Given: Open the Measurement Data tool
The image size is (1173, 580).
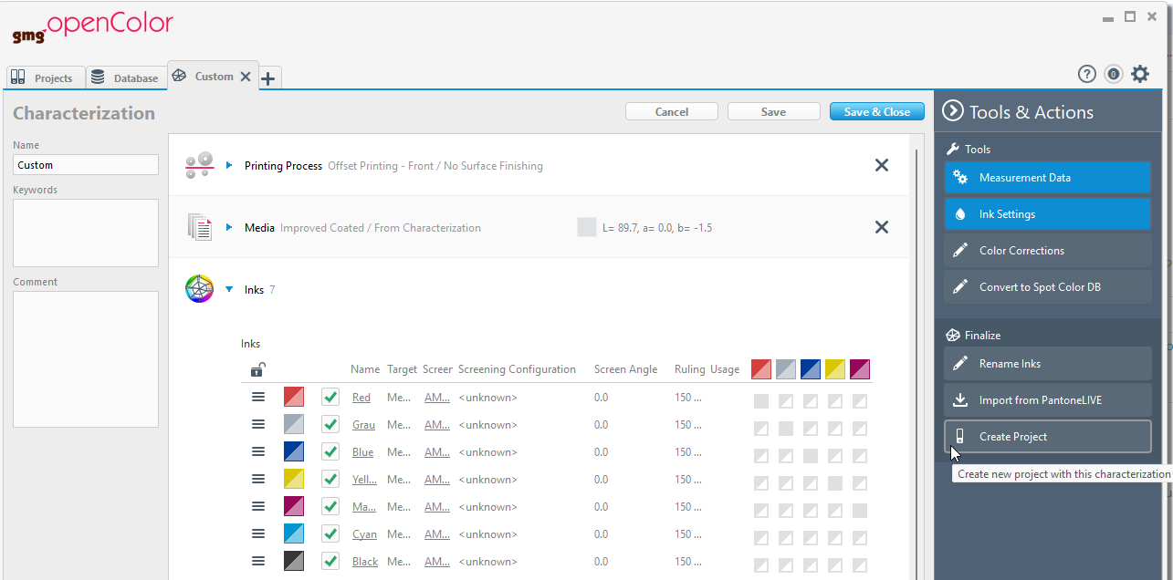Looking at the screenshot, I should click(1047, 178).
